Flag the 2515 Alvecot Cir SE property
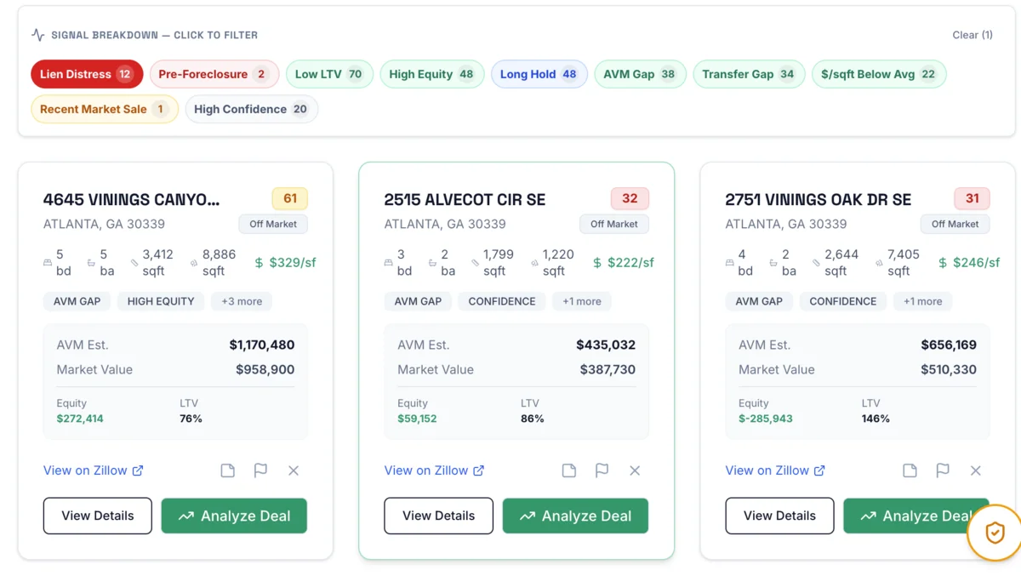Screen dimensions: 1021x576 [602, 470]
